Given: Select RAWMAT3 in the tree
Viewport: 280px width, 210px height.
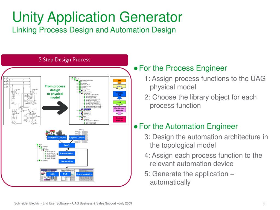Looking at the screenshot, I should coord(87,115).
